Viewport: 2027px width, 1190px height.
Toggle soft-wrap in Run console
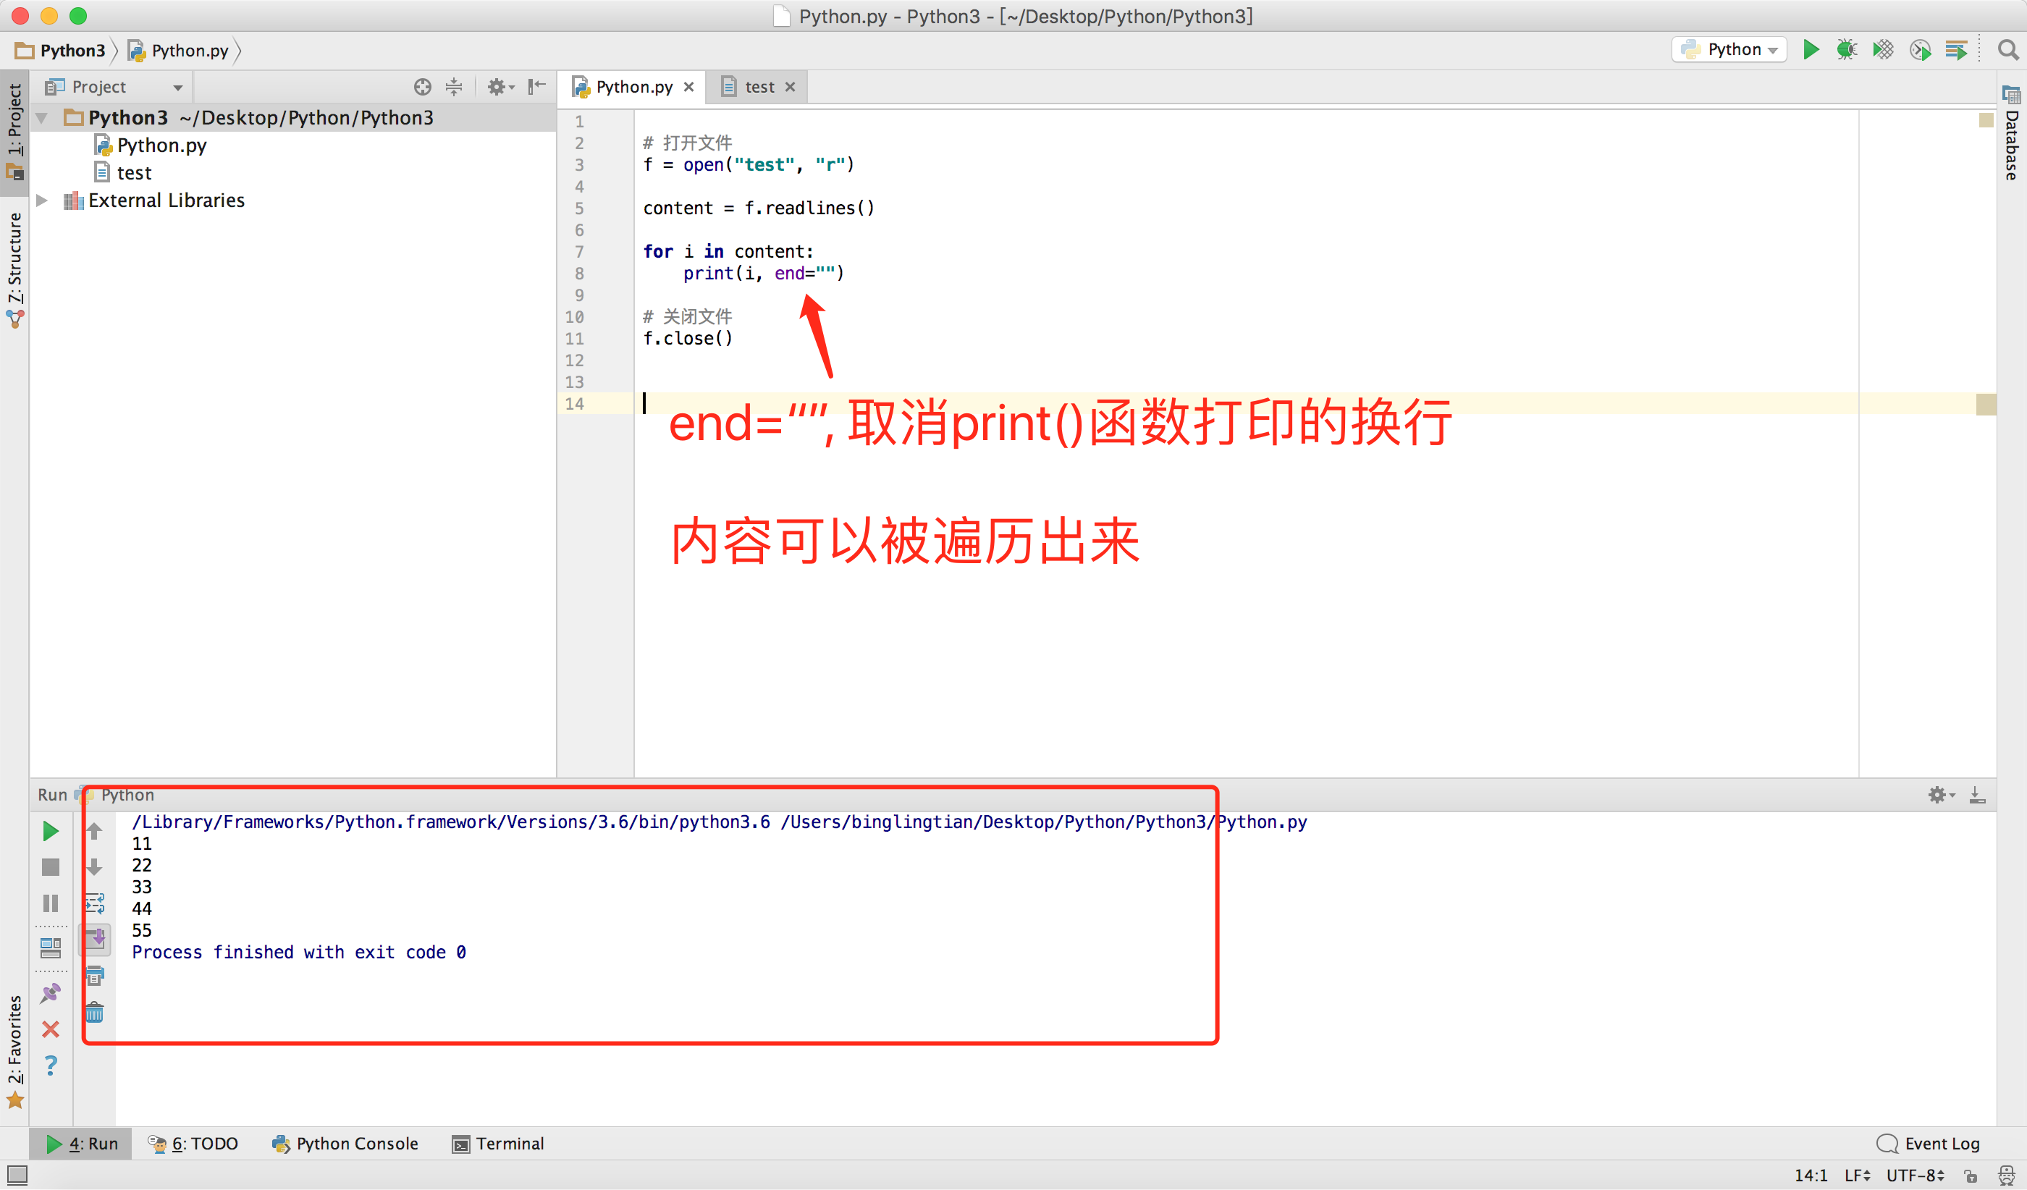pos(95,903)
